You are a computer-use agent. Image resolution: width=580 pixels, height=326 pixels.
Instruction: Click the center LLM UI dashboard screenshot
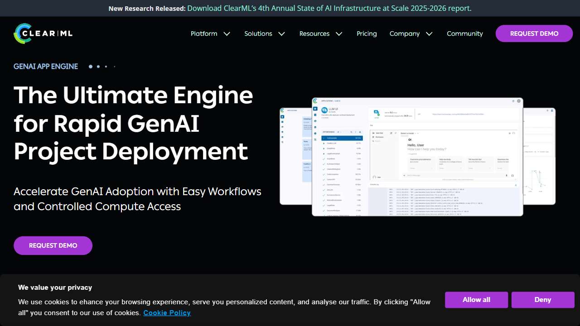(417, 157)
